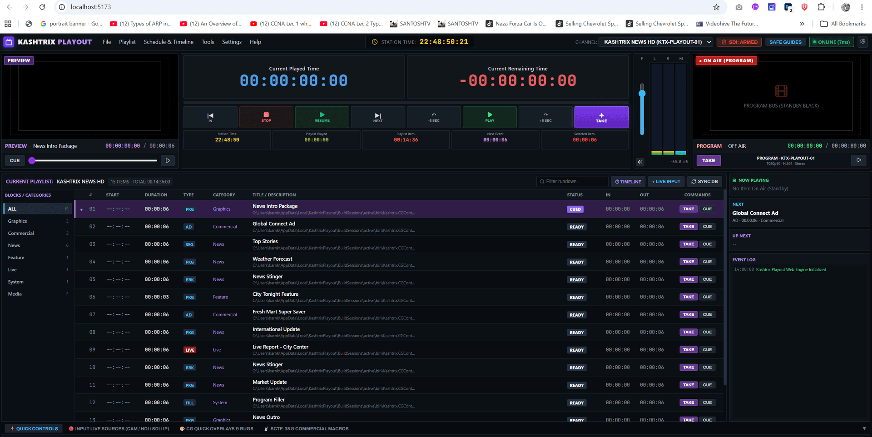
Task: Open the CHANNEL dropdown KASHTRIX NEWS HD
Action: [x=657, y=42]
